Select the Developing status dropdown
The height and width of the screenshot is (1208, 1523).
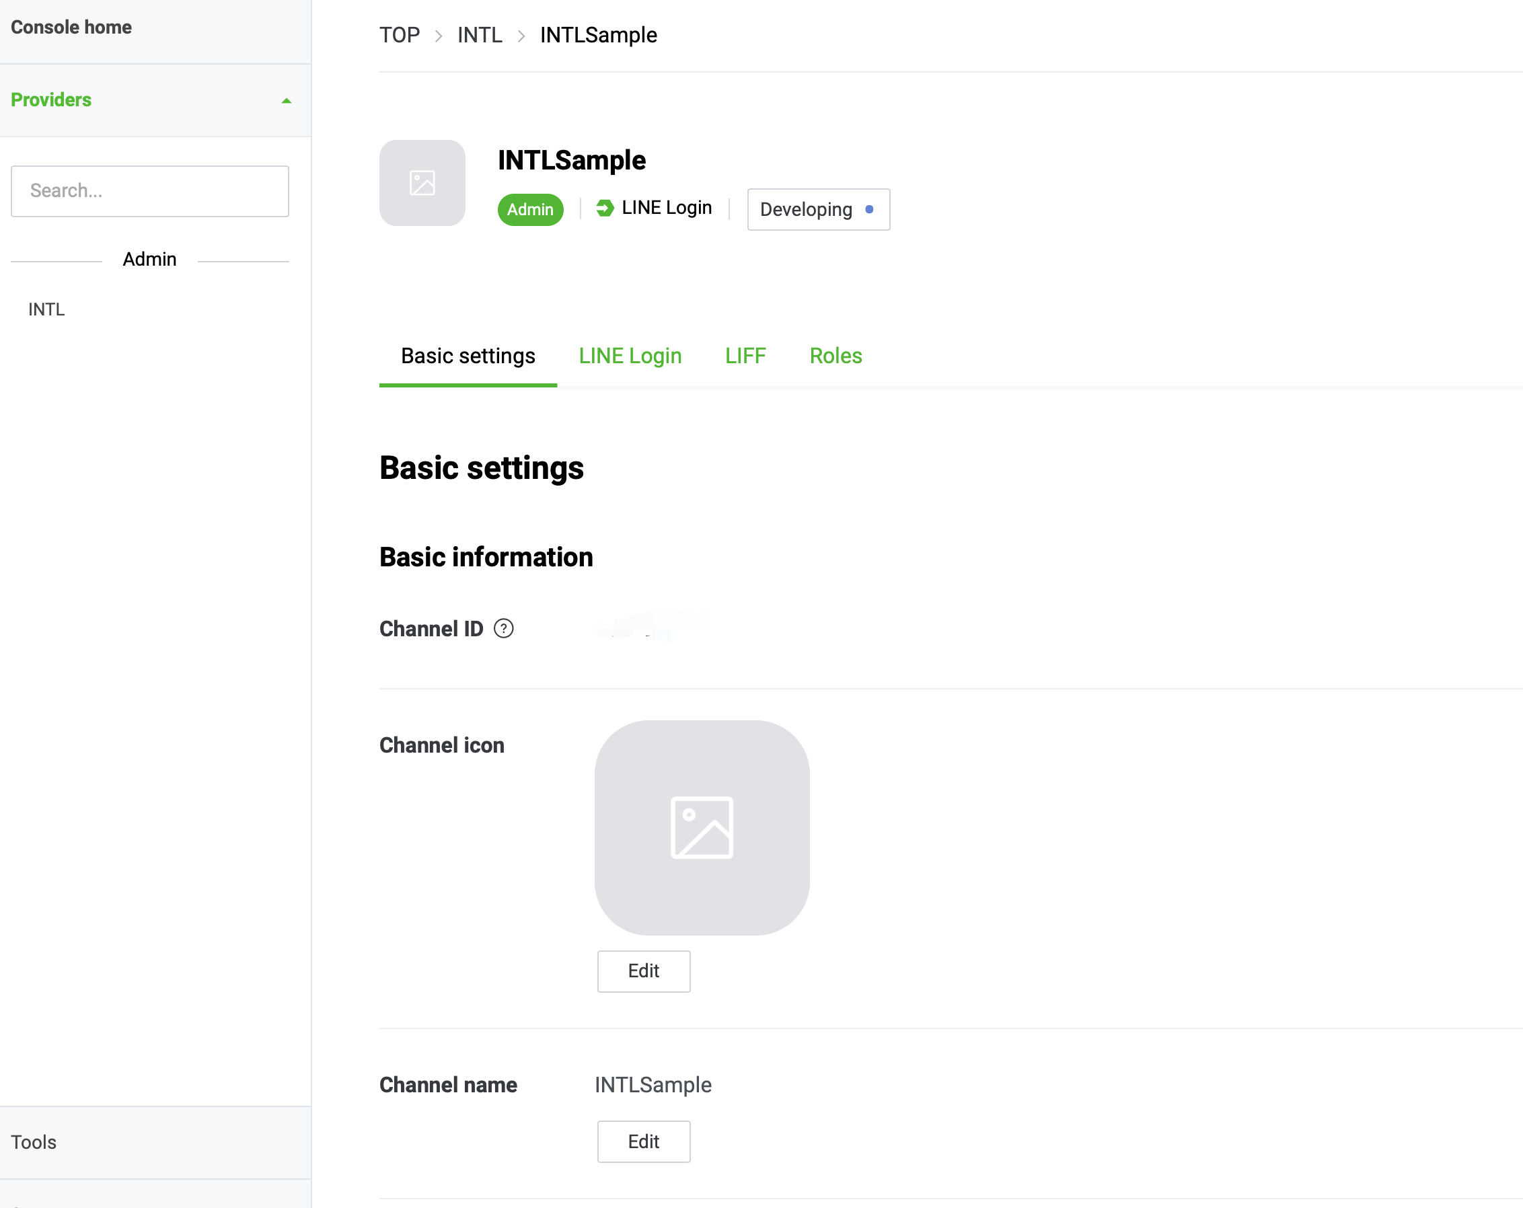[819, 209]
